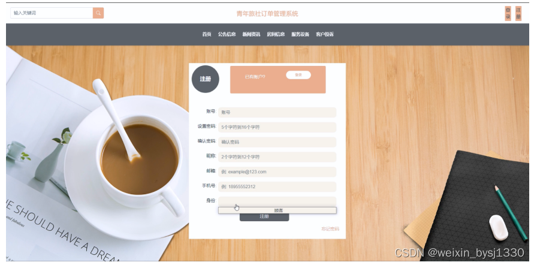Open the 登录 link in top-right header

pyautogui.click(x=508, y=13)
